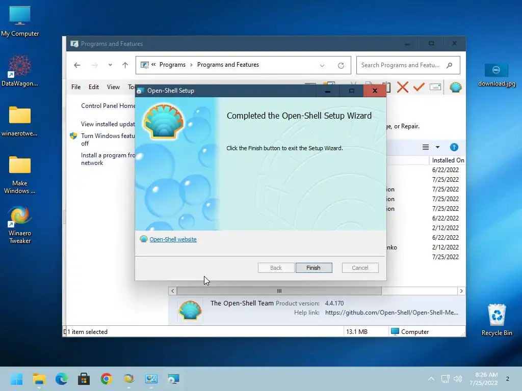
Task: Open Microsoft Store from the taskbar
Action: [84, 379]
